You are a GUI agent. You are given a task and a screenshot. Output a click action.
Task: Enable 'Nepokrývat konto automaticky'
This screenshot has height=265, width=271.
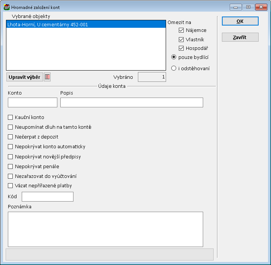[10, 147]
